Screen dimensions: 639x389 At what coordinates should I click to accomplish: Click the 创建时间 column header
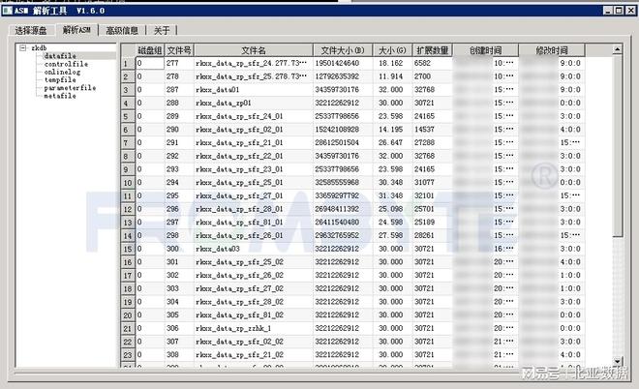[x=485, y=50]
